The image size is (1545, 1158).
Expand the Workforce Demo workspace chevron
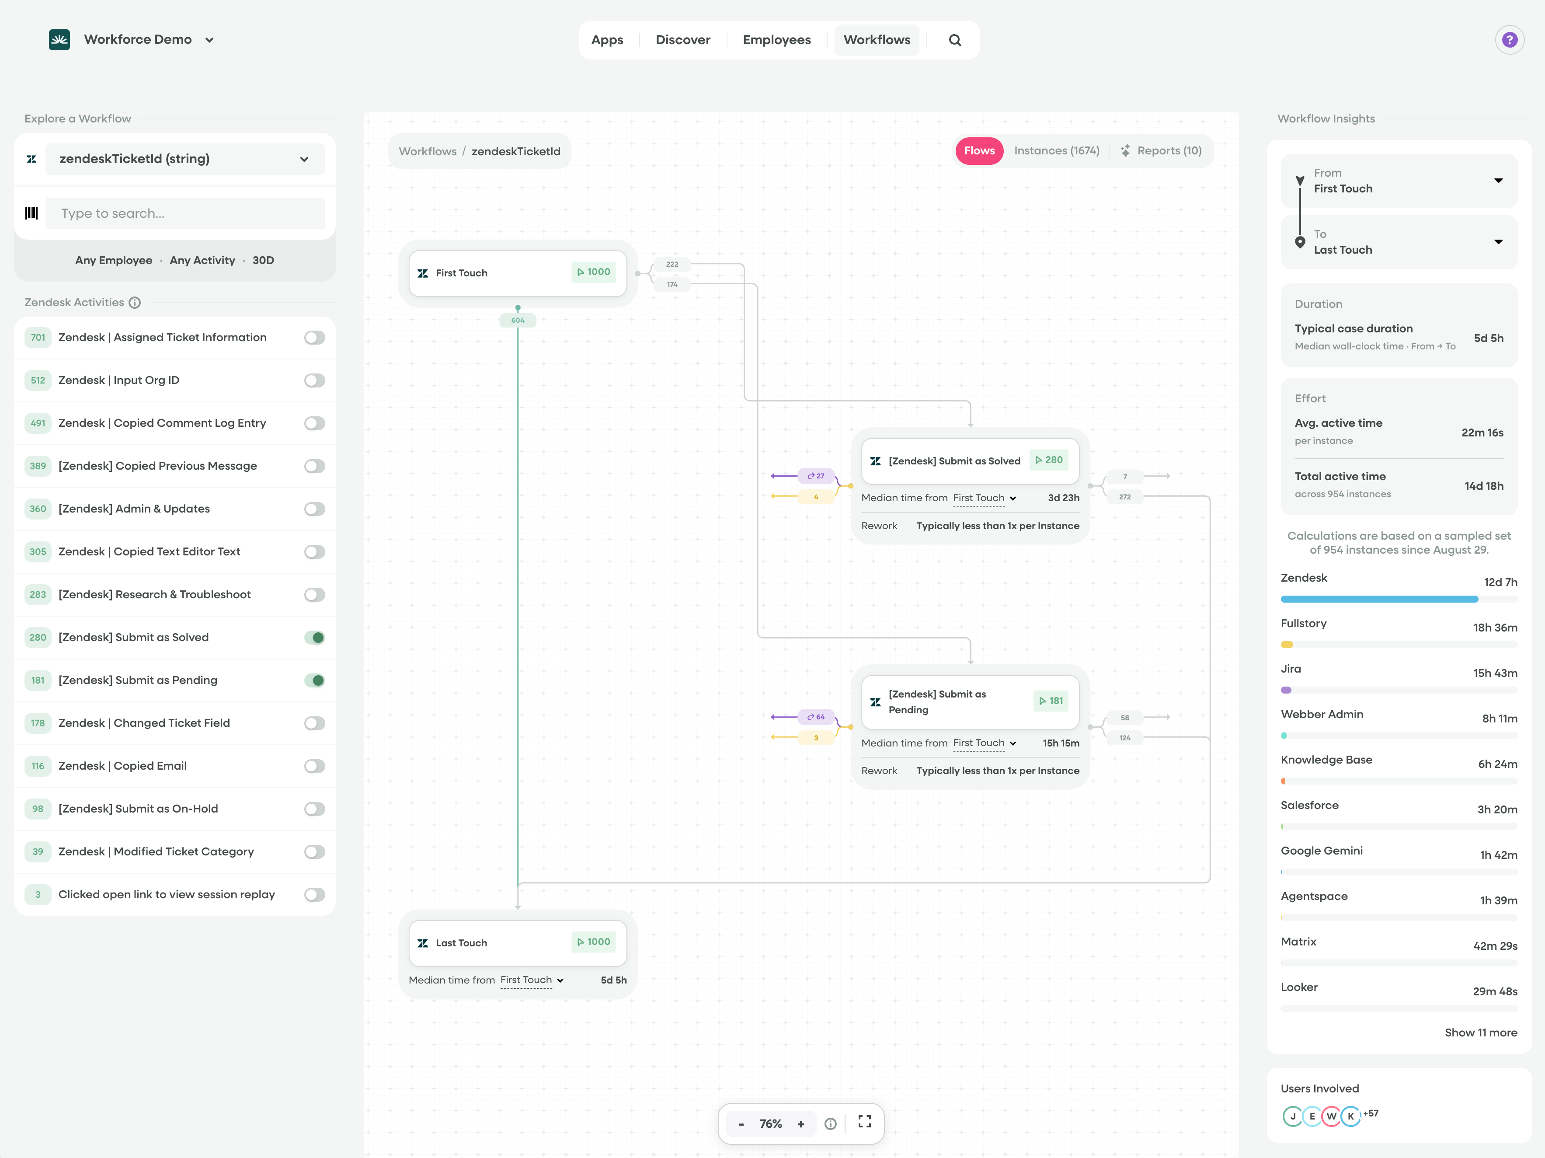tap(209, 40)
